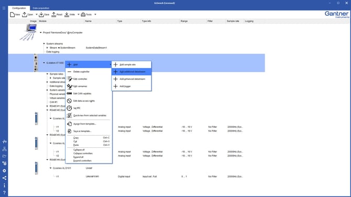Open the hamburger menu in the sidebar
Image resolution: width=351 pixels, height=197 pixels.
[x=4, y=8]
